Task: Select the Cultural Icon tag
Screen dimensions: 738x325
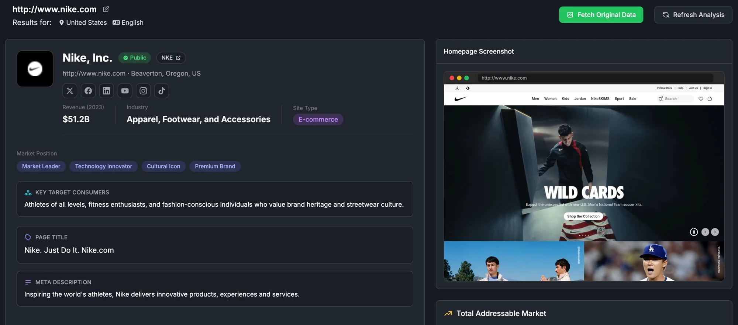Action: (x=163, y=166)
